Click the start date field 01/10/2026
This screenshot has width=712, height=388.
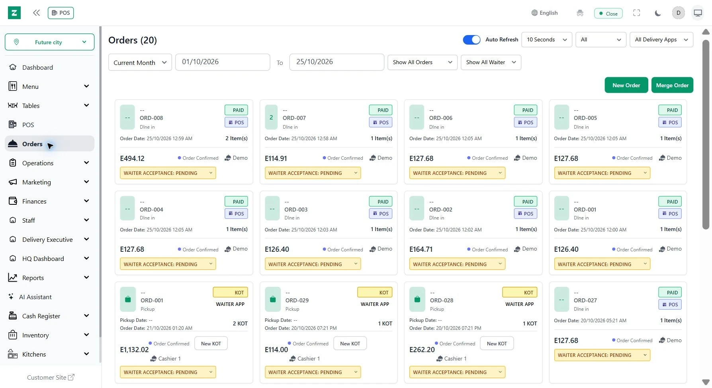(x=223, y=62)
